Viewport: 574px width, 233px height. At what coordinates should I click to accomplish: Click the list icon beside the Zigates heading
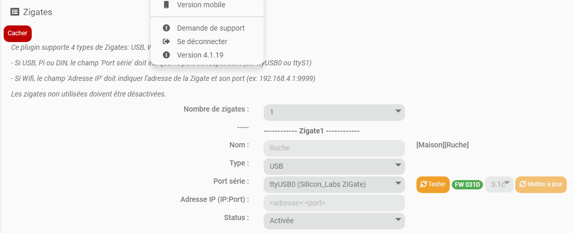(15, 12)
